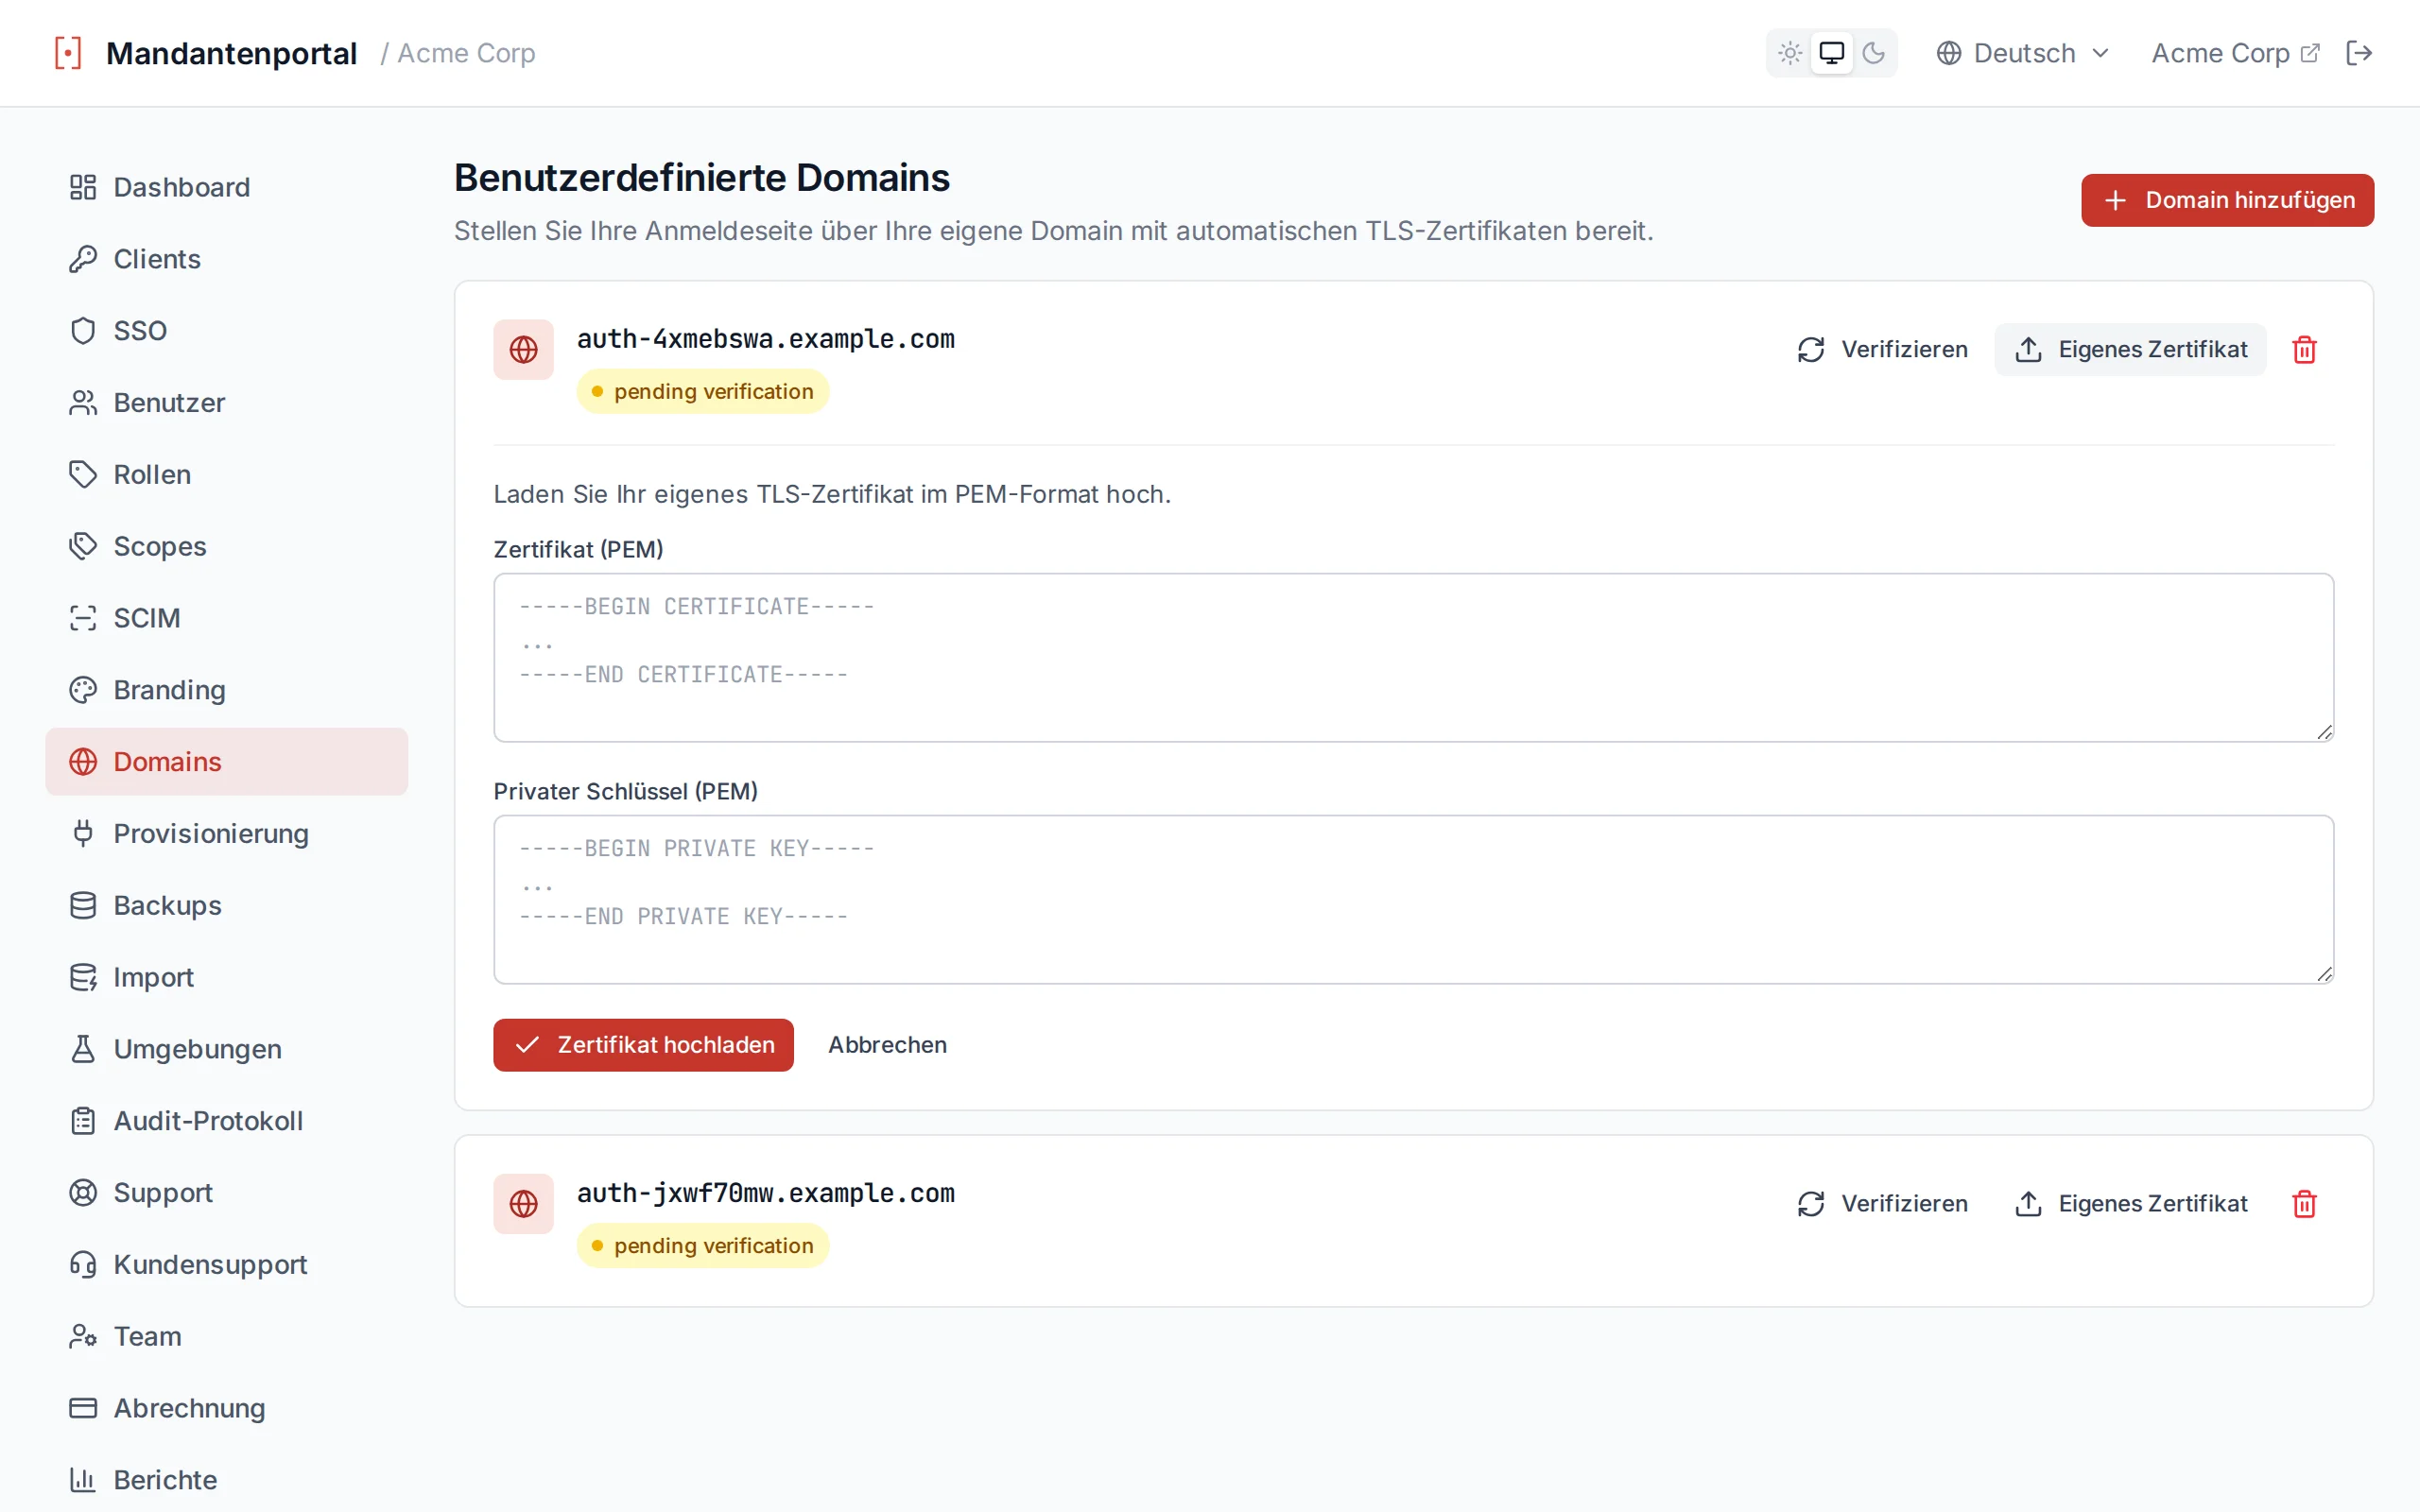
Task: Select Domains in sidebar
Action: click(227, 762)
